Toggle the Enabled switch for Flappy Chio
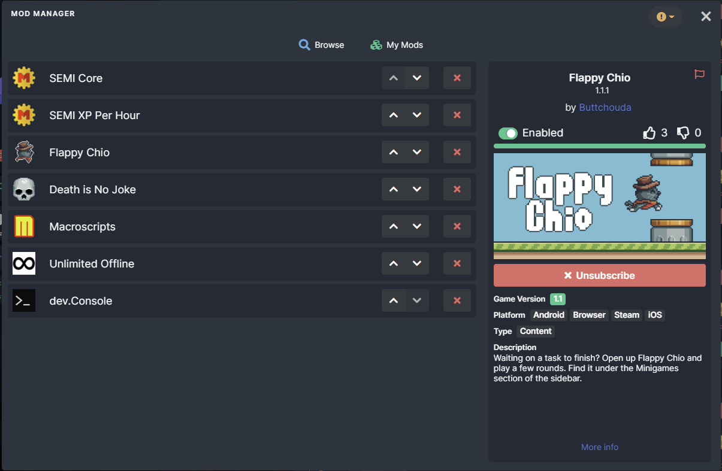The width and height of the screenshot is (722, 471). coord(508,133)
